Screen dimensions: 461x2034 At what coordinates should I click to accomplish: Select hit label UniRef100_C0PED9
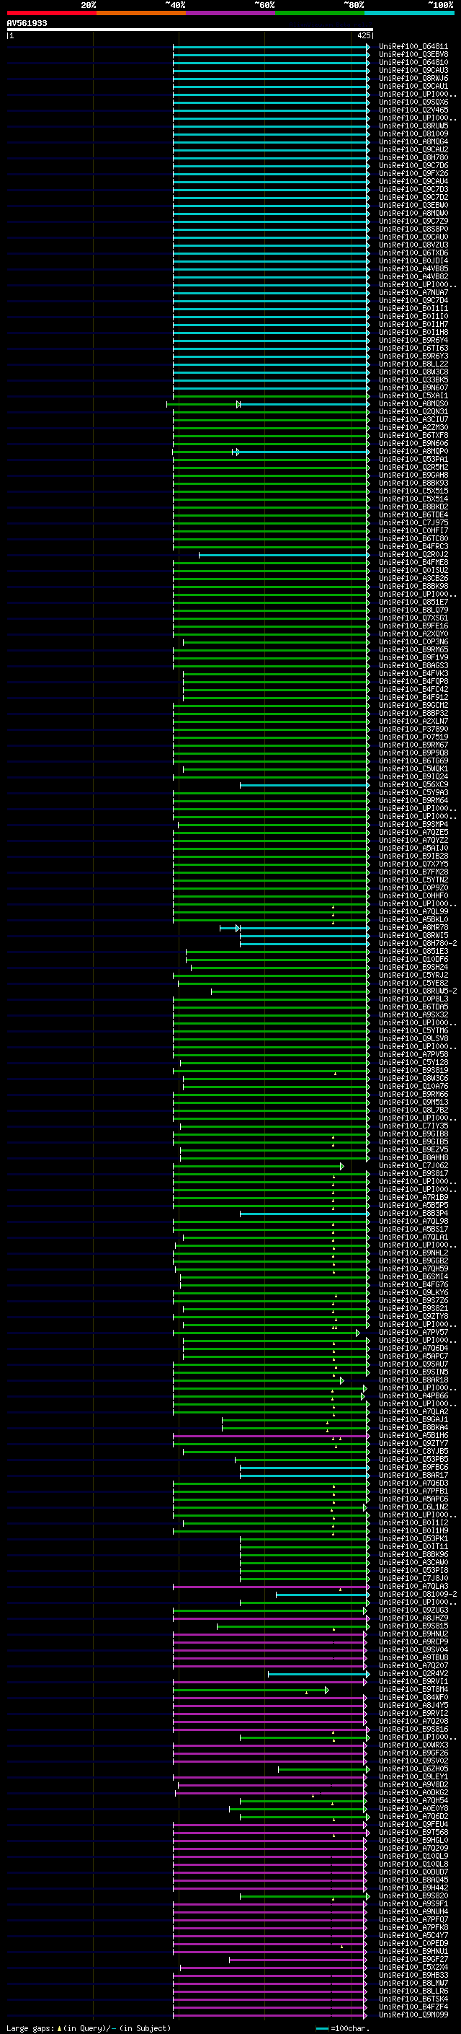coord(413,1942)
